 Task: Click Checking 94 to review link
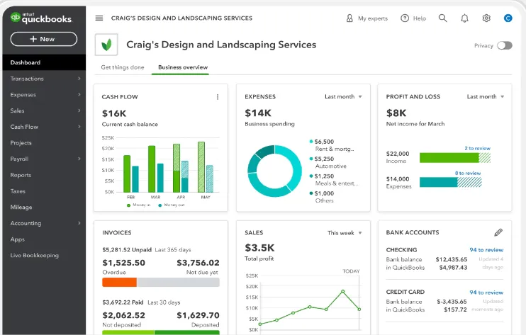click(486, 249)
